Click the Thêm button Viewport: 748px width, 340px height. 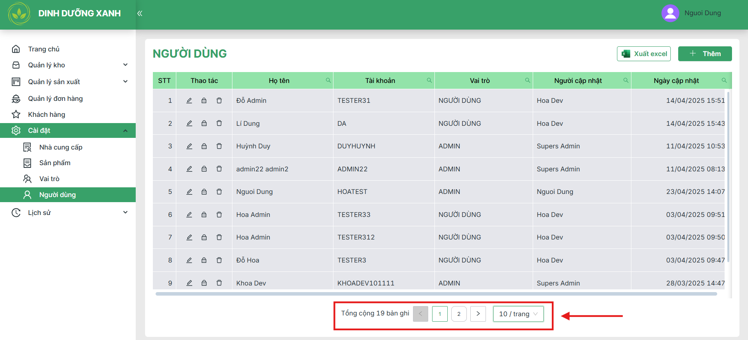tap(705, 54)
